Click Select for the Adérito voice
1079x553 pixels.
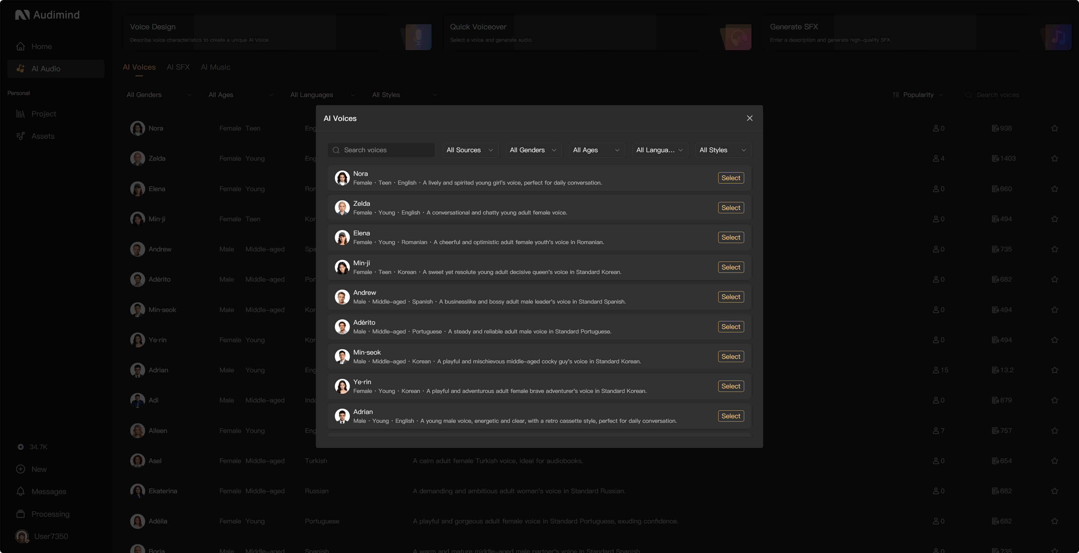tap(731, 327)
